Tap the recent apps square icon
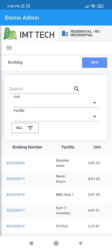Viewport: 112px width, 250px height. 31,243
